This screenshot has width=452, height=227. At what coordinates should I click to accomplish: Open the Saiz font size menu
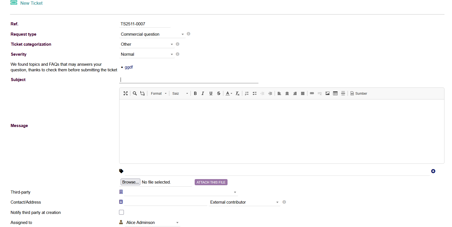(180, 94)
